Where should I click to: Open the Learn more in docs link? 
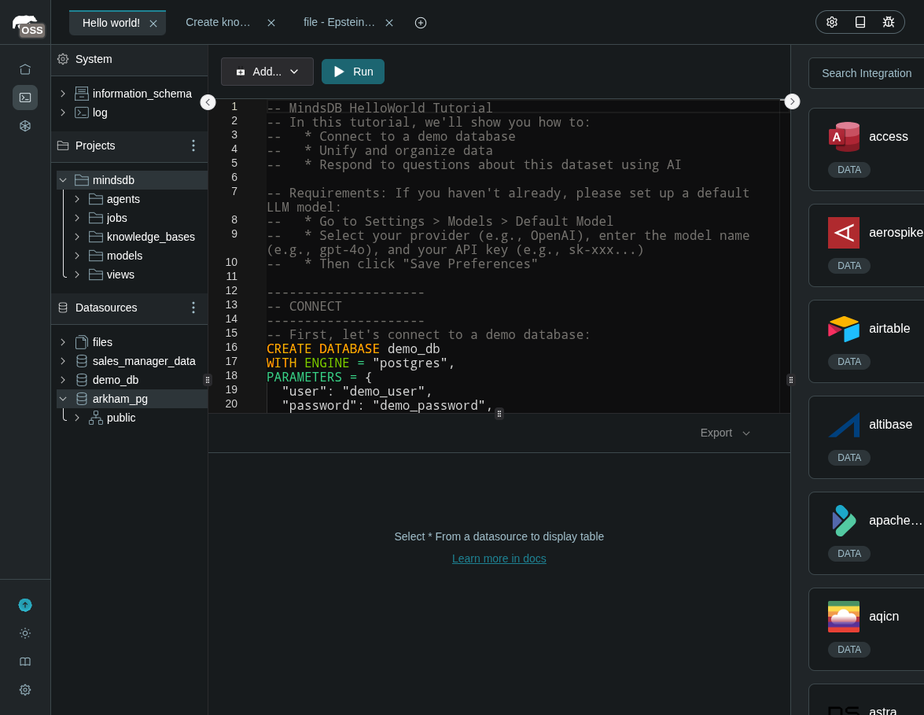(x=499, y=558)
